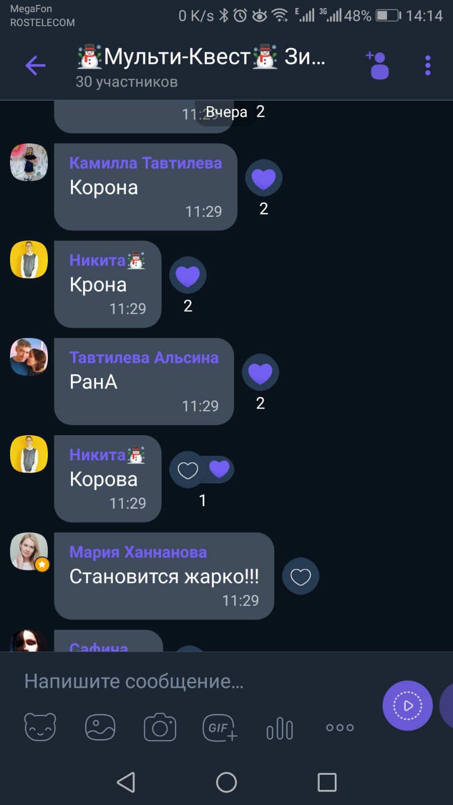453x805 pixels.
Task: Open Мария Ханнанова's avatar
Action: pos(29,551)
